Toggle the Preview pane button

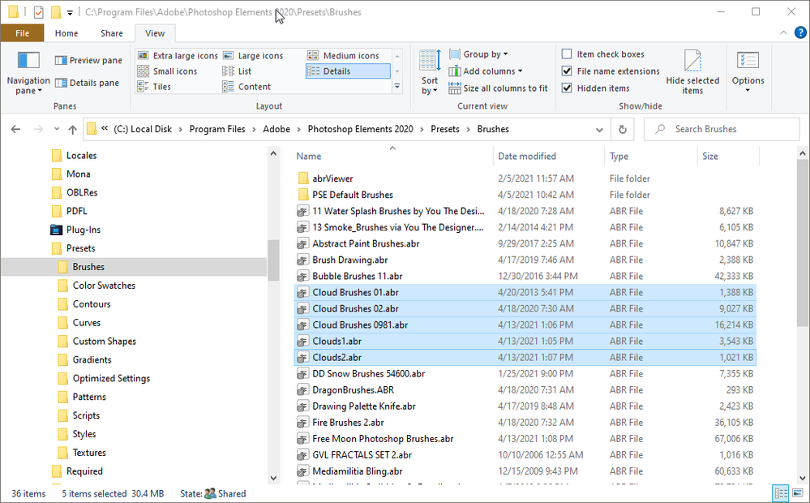click(x=88, y=61)
